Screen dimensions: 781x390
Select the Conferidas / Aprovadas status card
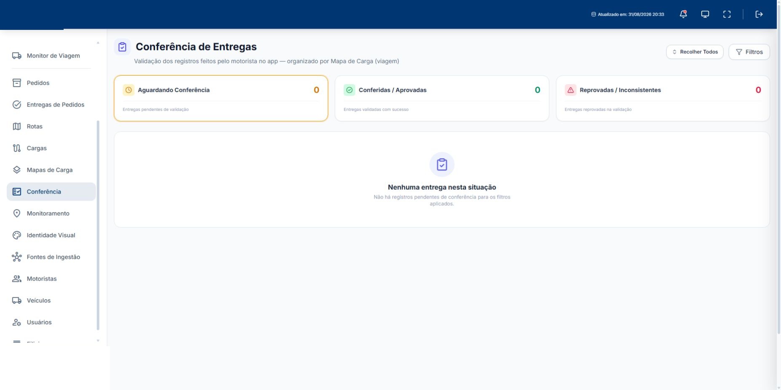click(x=442, y=98)
